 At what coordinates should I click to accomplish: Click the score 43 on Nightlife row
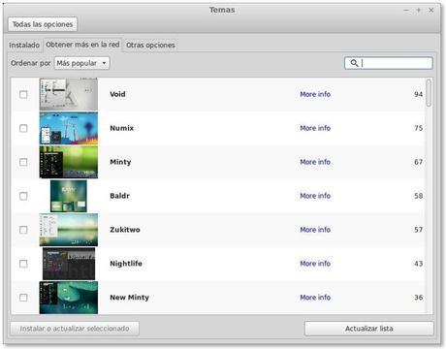pyautogui.click(x=419, y=264)
